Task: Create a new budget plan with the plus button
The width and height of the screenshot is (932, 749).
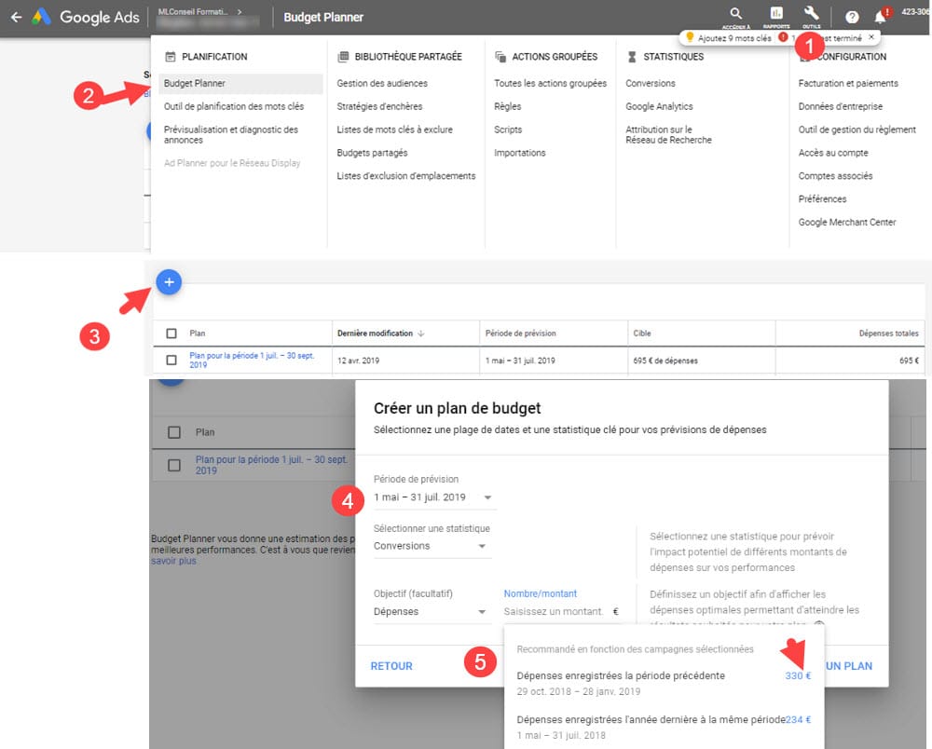Action: tap(169, 280)
